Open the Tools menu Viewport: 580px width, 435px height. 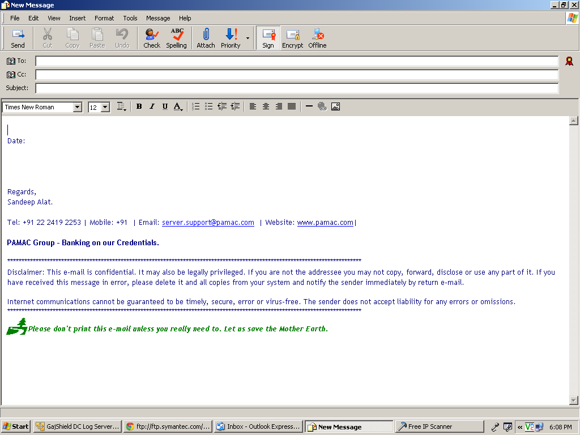tap(130, 18)
